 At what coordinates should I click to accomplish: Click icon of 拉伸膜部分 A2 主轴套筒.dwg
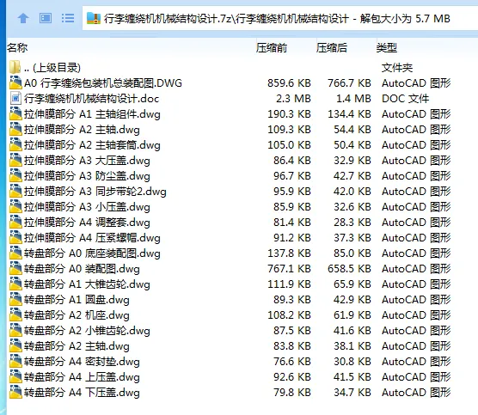click(x=15, y=144)
